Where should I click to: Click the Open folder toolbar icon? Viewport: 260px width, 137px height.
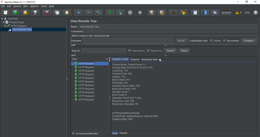[25, 12]
